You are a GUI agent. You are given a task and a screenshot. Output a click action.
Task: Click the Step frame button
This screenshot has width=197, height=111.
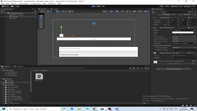coord(103,6)
